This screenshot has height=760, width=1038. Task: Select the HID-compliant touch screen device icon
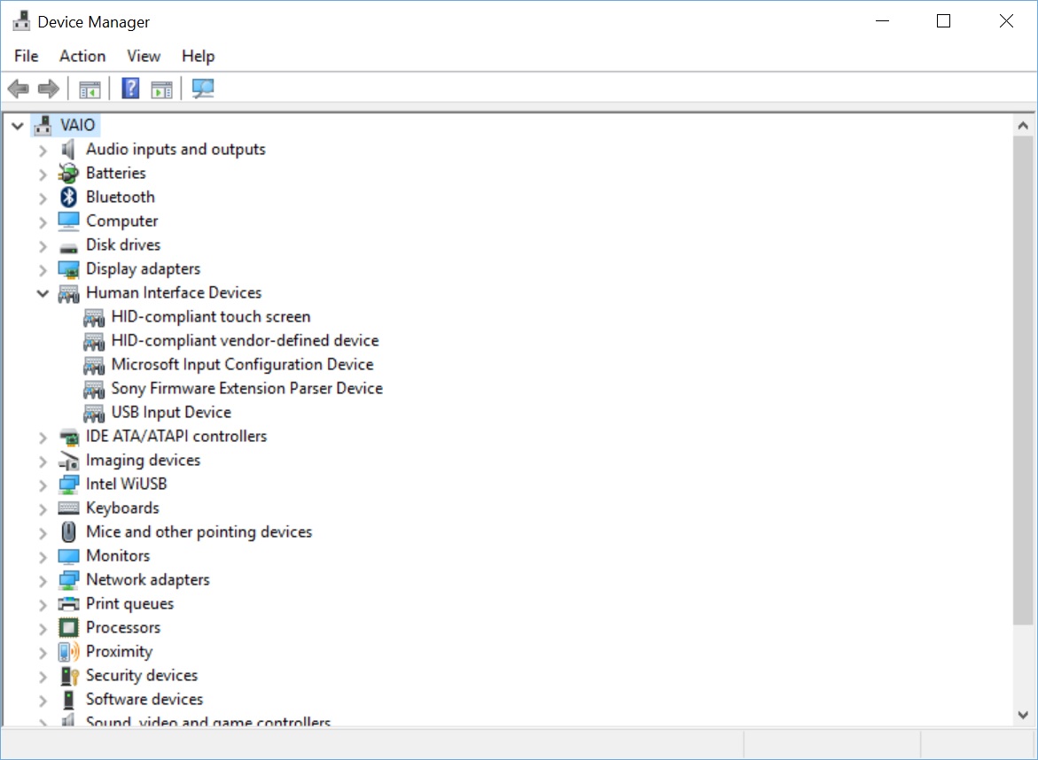click(x=94, y=316)
